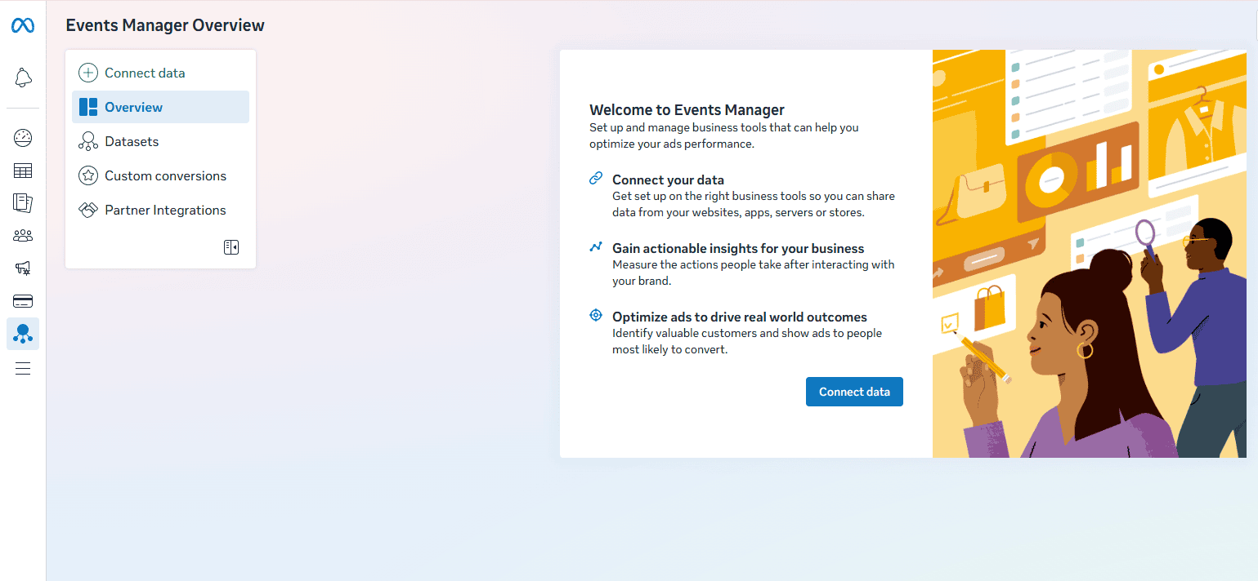Screen dimensions: 1258x581
Task: Click Gain actionable insights for your business
Action: [x=738, y=248]
